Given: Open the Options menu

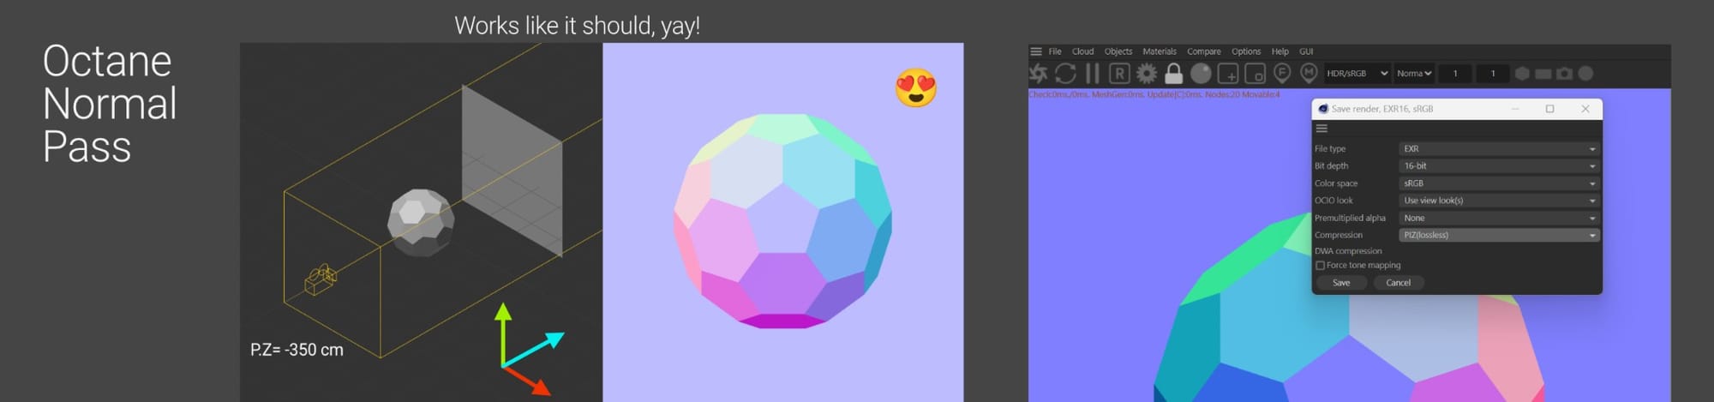Looking at the screenshot, I should 1246,51.
